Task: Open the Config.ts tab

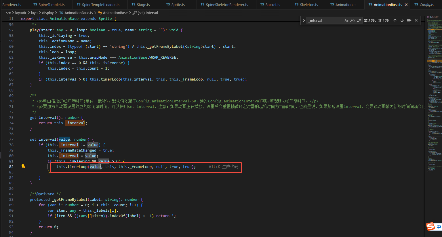Action: [426, 5]
